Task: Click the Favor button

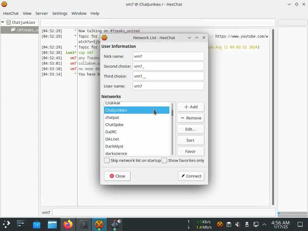Action: [x=190, y=151]
